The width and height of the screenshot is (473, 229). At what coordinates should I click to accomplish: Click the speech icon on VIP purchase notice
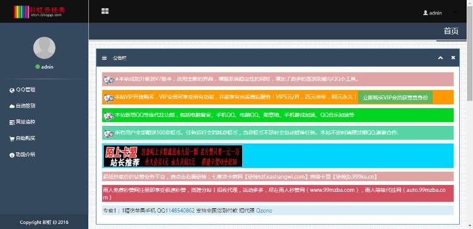[x=108, y=98]
